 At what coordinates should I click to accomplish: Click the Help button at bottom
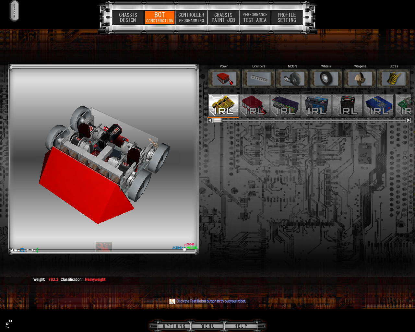[241, 326]
